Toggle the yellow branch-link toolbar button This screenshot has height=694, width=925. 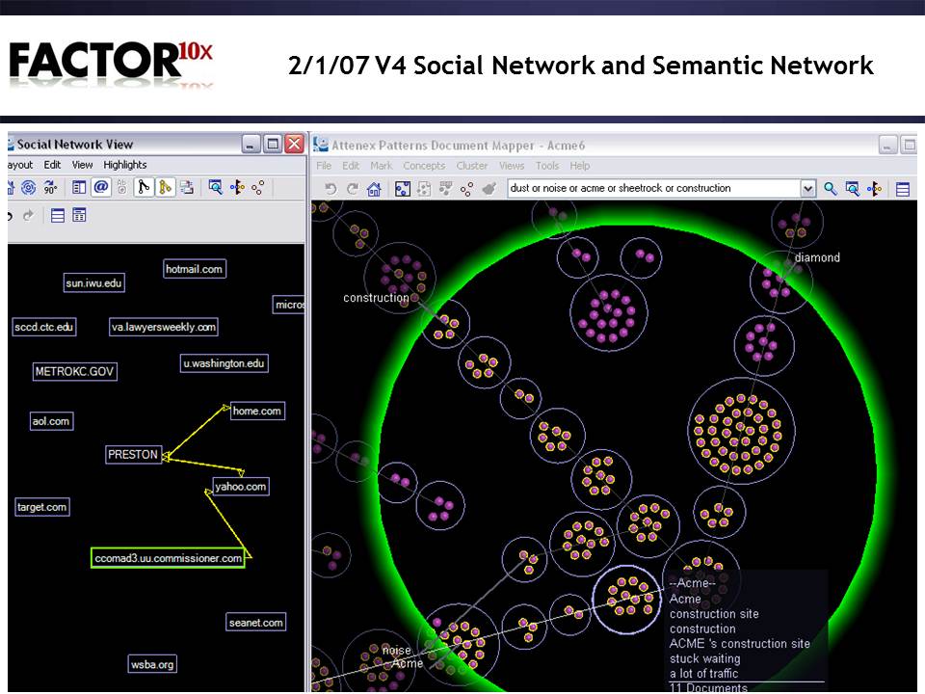pyautogui.click(x=165, y=188)
